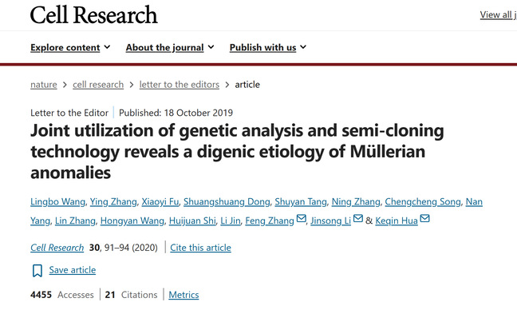Open the View all journals link

tap(498, 15)
